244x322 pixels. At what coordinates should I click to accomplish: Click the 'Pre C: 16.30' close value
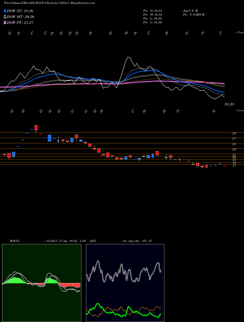153,22
